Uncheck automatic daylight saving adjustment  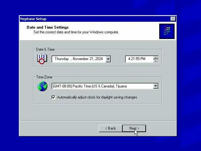(53, 97)
